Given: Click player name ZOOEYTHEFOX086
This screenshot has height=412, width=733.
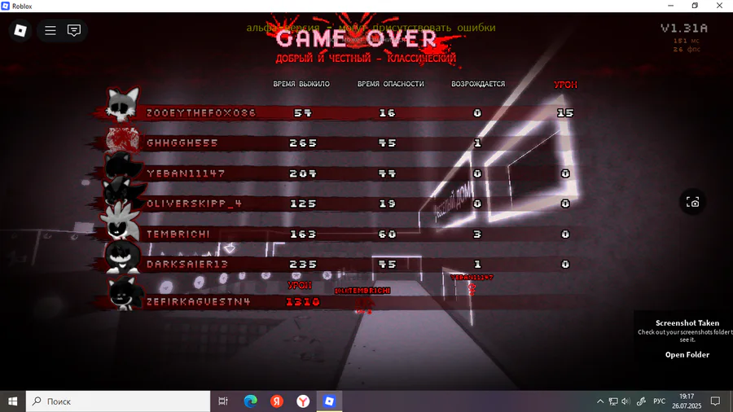Looking at the screenshot, I should [201, 113].
